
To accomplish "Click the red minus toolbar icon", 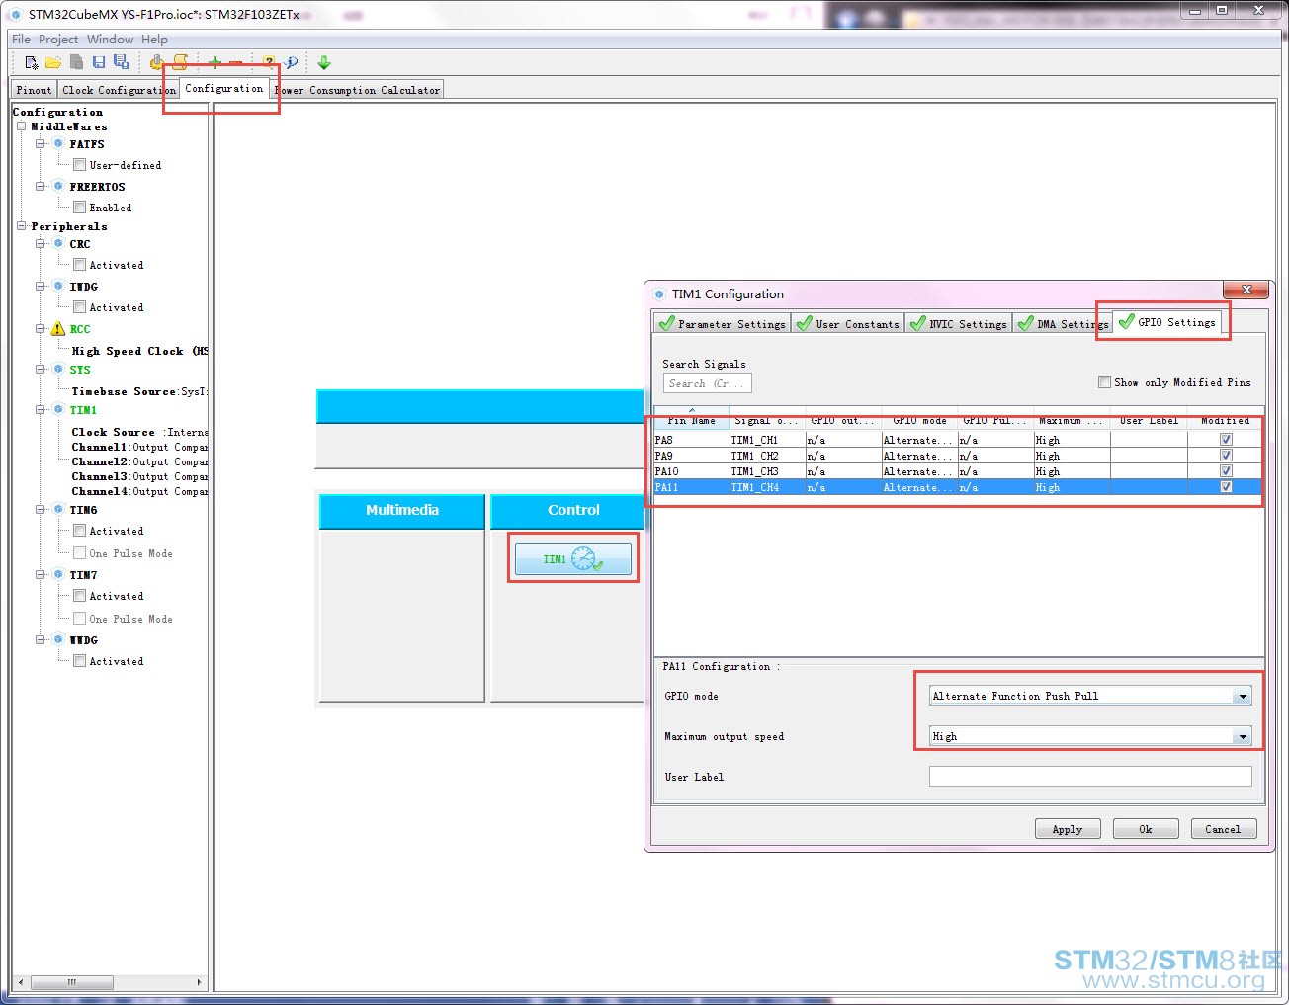I will pos(236,62).
